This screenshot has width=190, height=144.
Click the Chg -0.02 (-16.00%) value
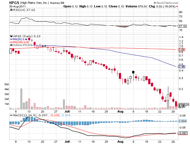[x=162, y=6]
